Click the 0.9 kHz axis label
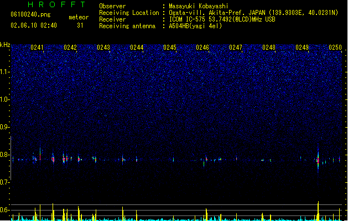 [x=5, y=127]
